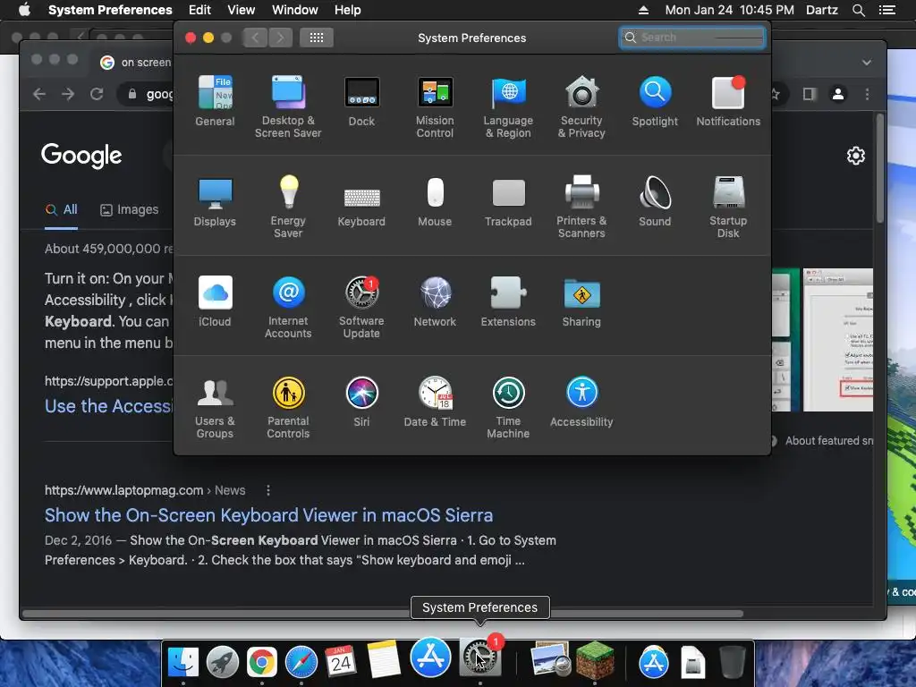Select the Images tab in Google results
This screenshot has height=687, width=916.
(130, 209)
